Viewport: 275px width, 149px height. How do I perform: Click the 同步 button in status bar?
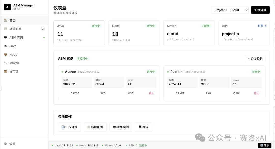pos(264,146)
